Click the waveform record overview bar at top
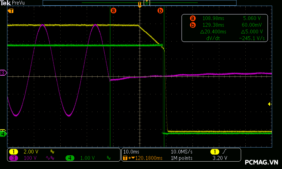Screen dimensions: 282x169 (139, 2)
